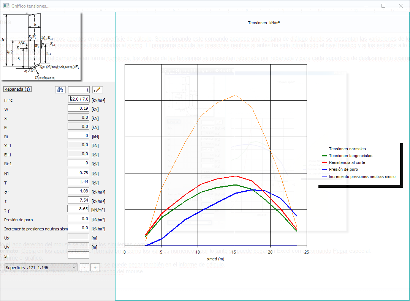This screenshot has width=410, height=301.
Task: Click the Presión de poro legend entry
Action: 340,169
